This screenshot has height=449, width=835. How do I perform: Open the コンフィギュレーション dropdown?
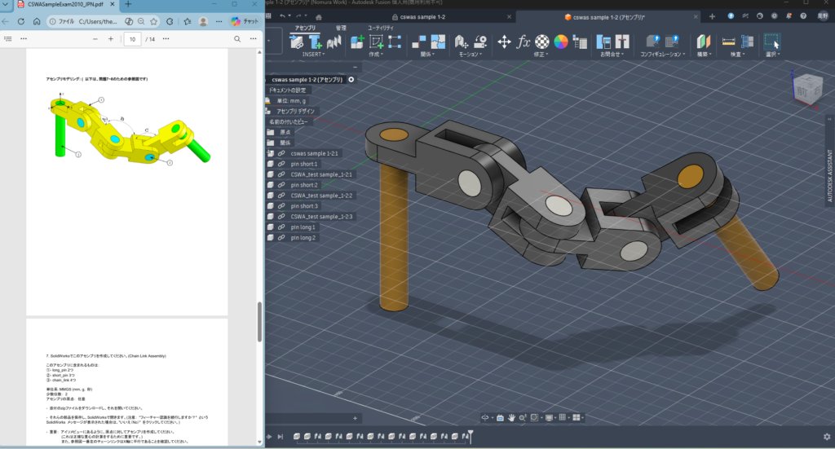point(663,55)
